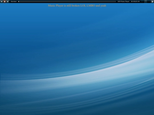The width and height of the screenshot is (154, 115).
Task: Pause the playing song
Action: tap(5, 1)
